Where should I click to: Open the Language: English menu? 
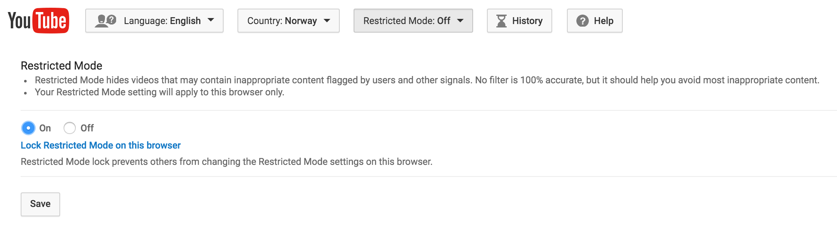click(154, 21)
